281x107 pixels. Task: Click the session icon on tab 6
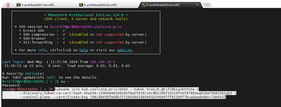(x=144, y=5)
